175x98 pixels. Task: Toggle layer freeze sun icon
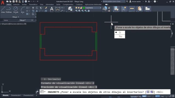click(79, 8)
